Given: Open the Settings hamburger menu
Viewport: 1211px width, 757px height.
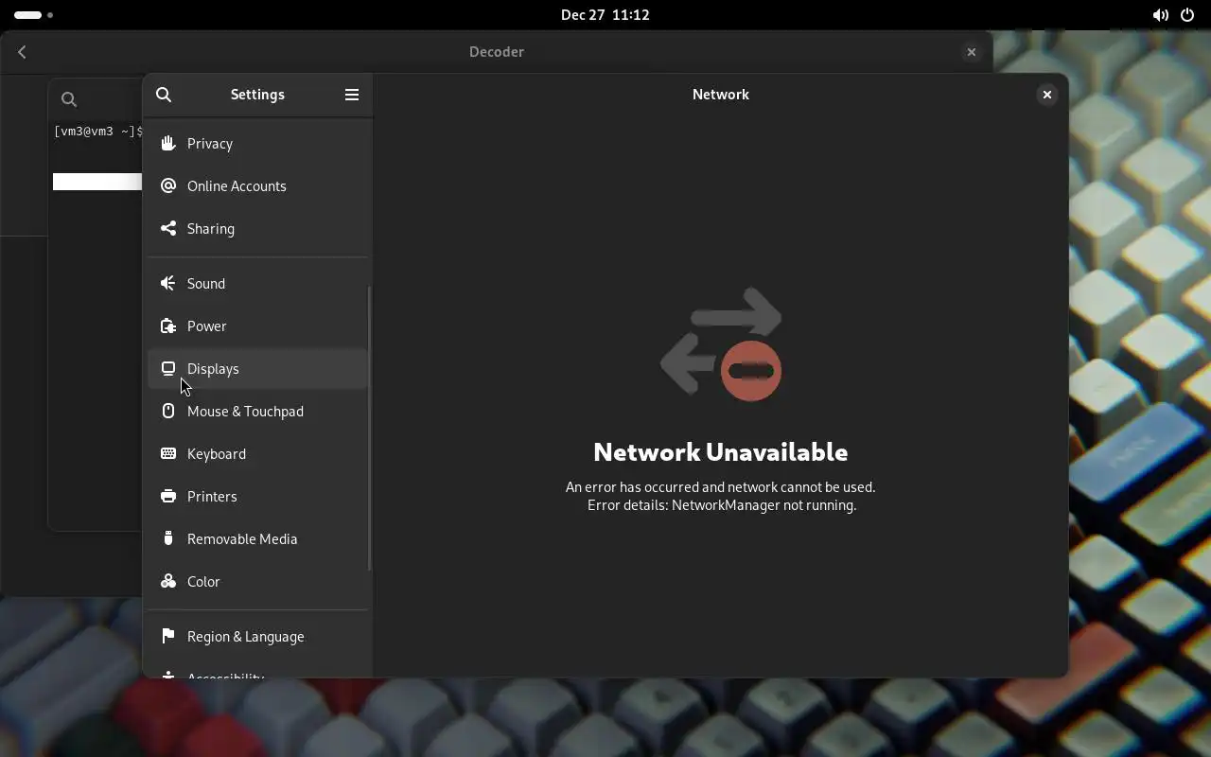Looking at the screenshot, I should point(352,95).
